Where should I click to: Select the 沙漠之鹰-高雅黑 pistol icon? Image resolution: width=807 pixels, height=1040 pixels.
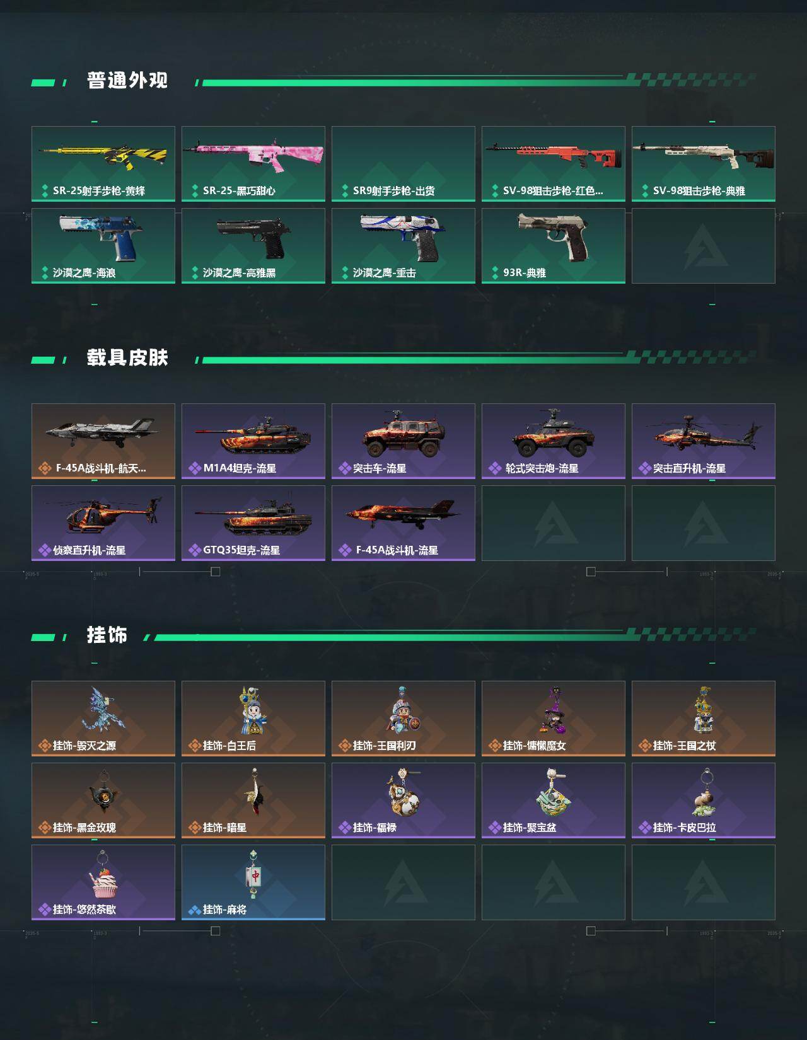[253, 246]
